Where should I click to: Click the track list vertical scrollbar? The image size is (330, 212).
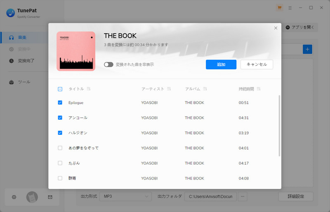coord(279,126)
